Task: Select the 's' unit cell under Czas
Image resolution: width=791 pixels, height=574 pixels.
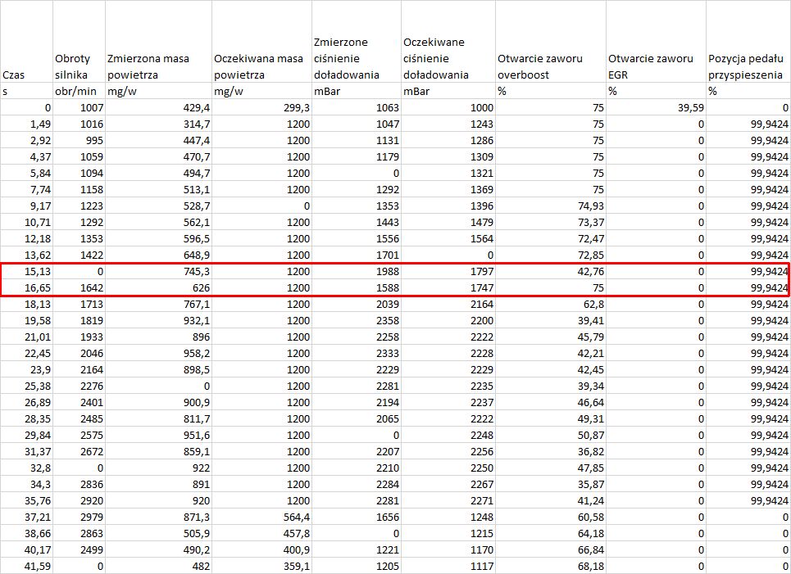Action: tap(26, 91)
